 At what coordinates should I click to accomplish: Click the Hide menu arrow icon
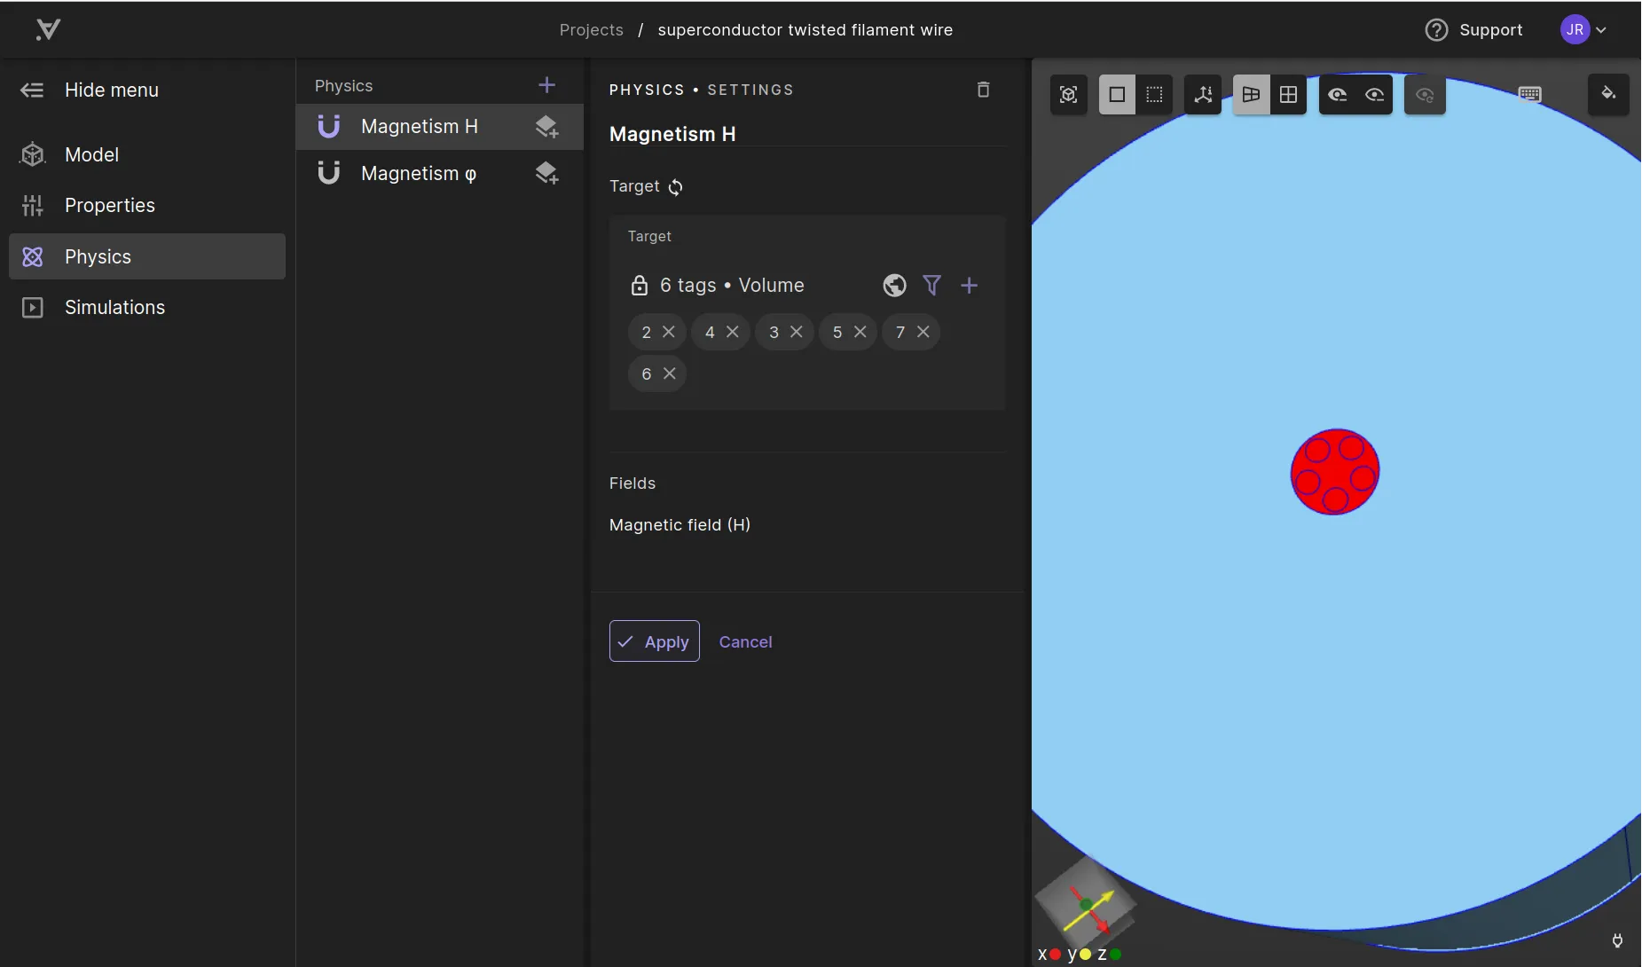click(x=32, y=90)
